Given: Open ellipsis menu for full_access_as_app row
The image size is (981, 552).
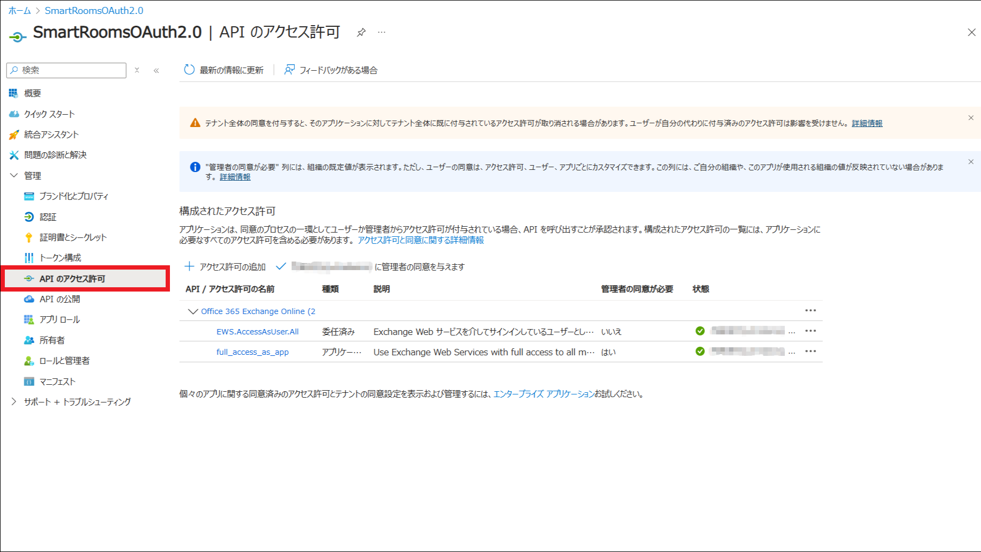Looking at the screenshot, I should click(x=811, y=352).
